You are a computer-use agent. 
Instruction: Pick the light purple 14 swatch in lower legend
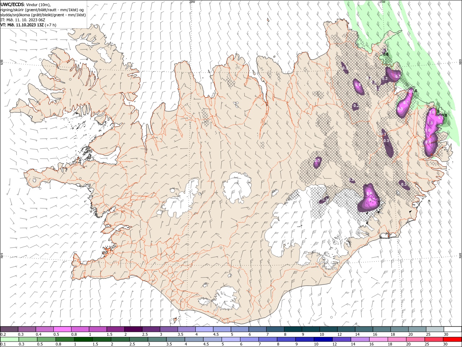pos(359,339)
